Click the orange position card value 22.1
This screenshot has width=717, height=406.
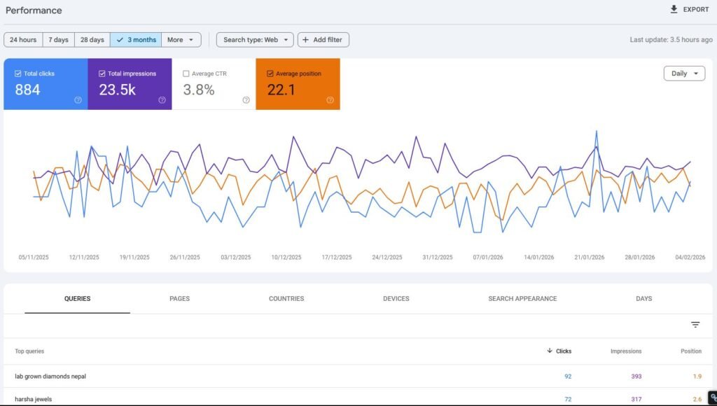(x=281, y=90)
